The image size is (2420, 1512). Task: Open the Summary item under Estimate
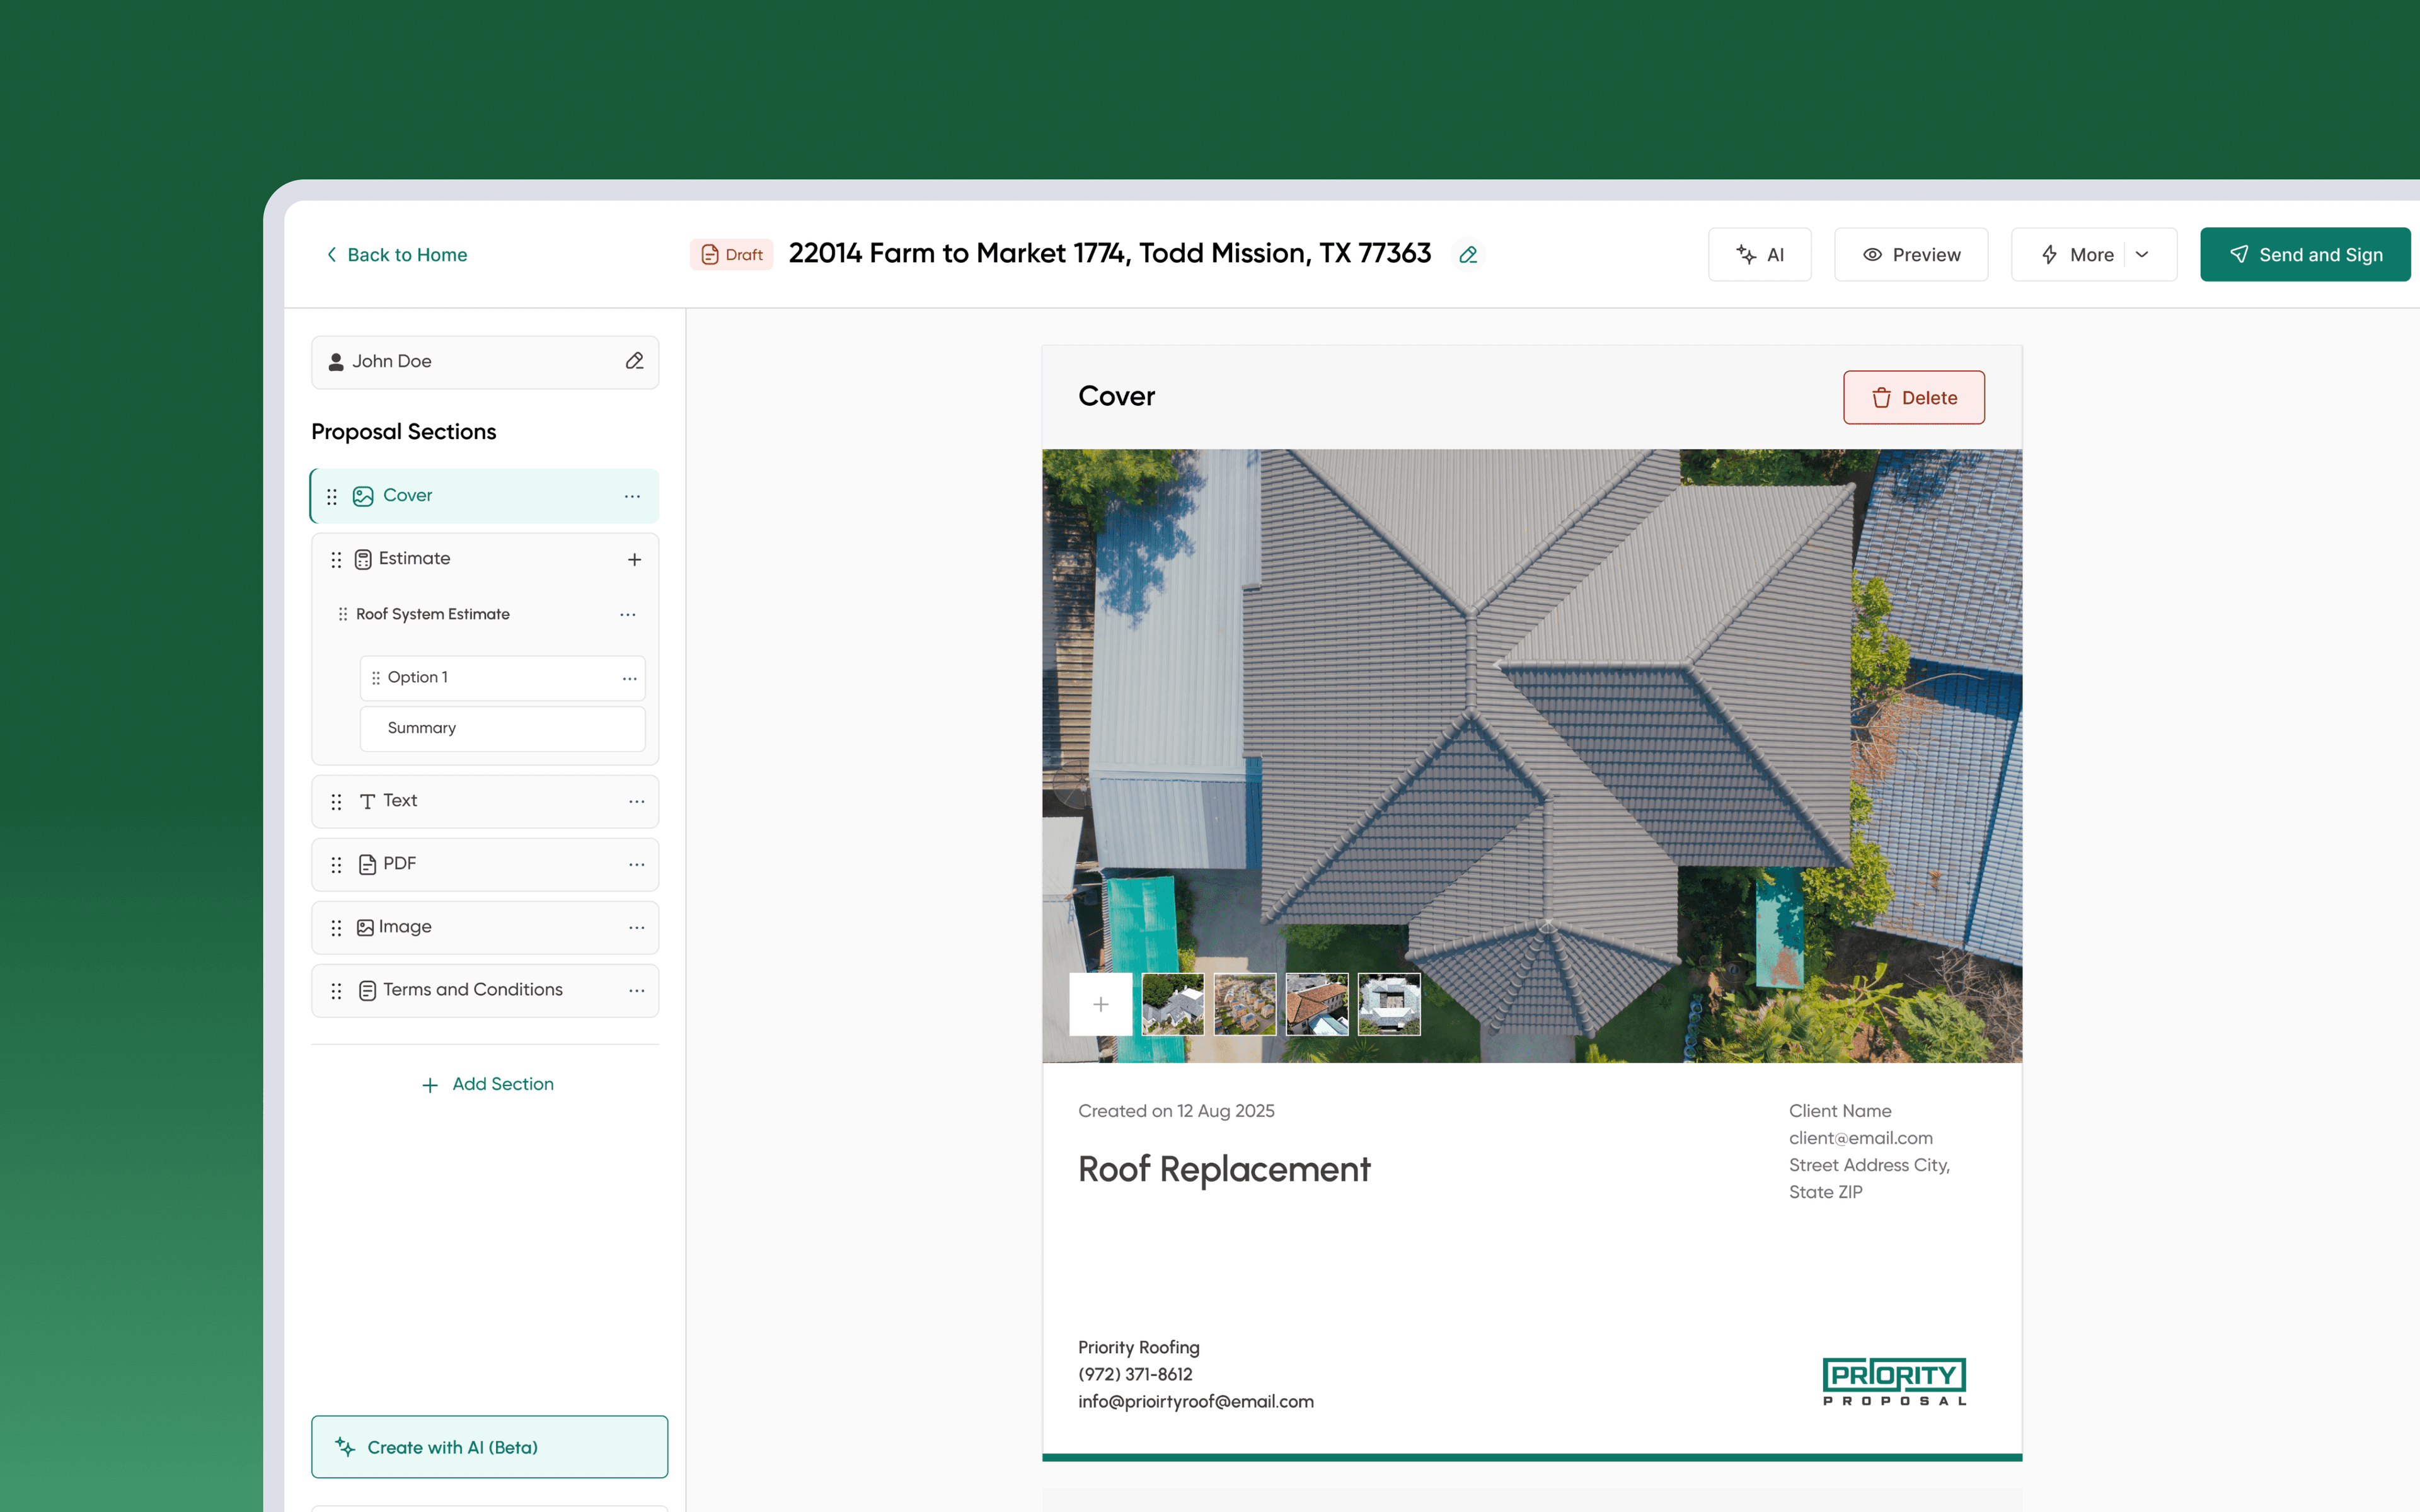[x=502, y=728]
